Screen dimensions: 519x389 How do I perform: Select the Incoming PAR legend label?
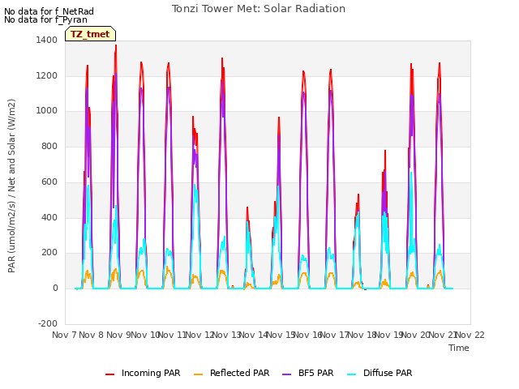point(151,373)
